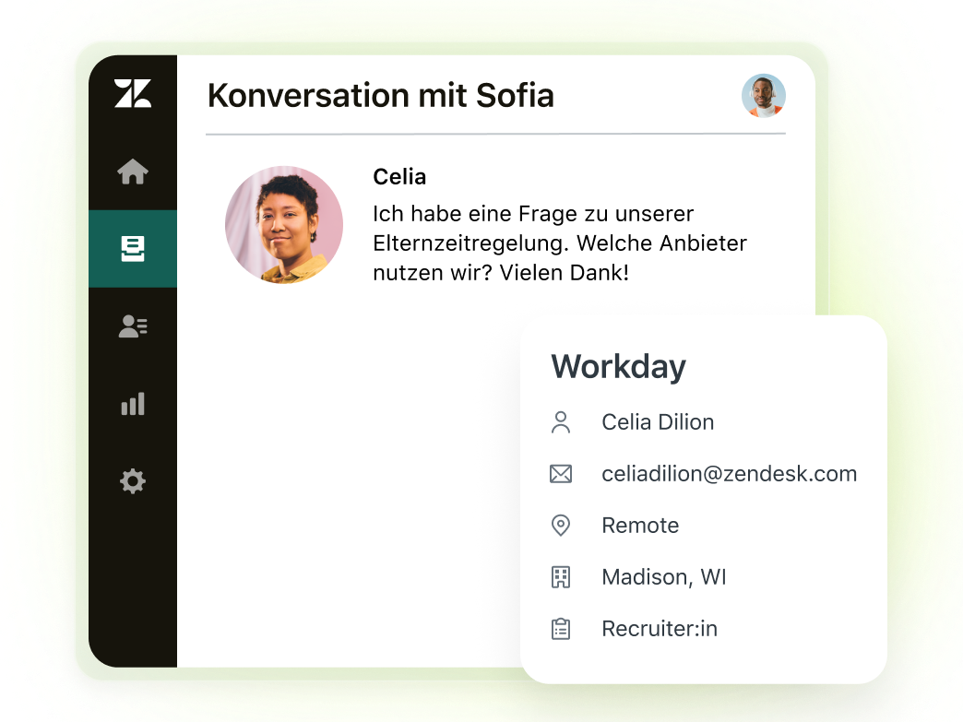Screen dimensions: 963x722
Task: Click the Workday panel heading
Action: click(x=618, y=366)
